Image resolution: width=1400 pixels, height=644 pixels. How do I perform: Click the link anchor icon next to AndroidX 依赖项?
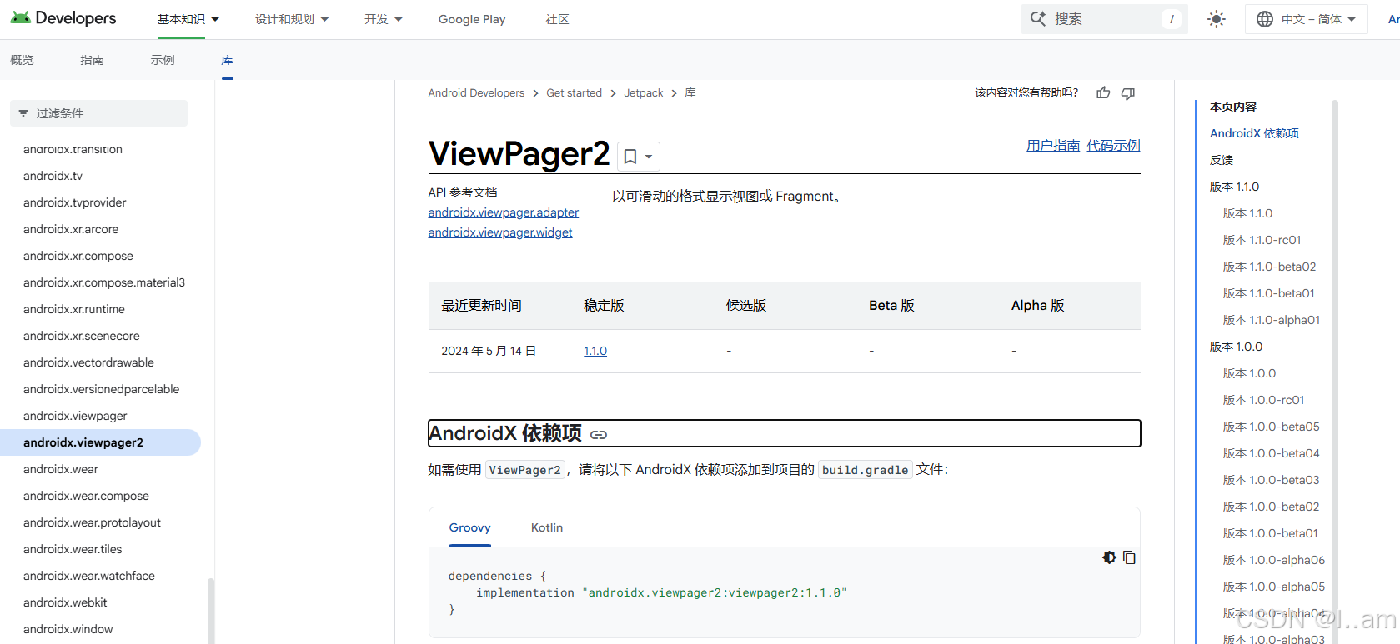pyautogui.click(x=599, y=434)
